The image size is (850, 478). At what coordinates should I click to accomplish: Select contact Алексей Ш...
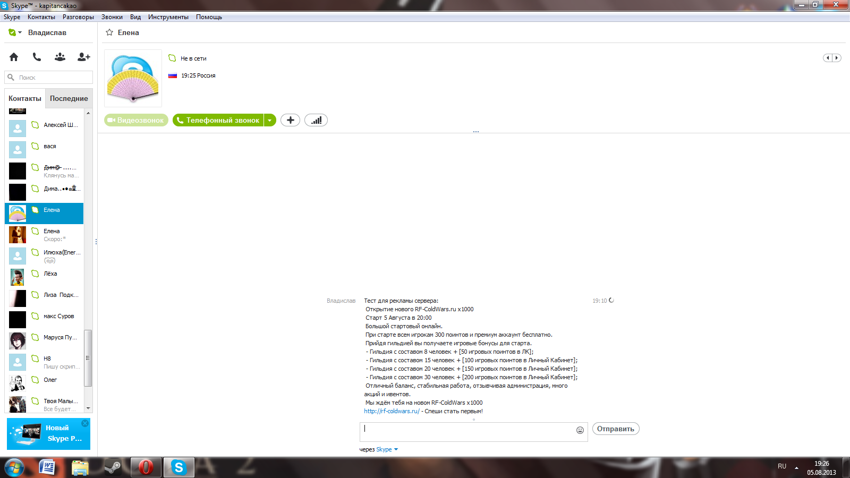44,129
